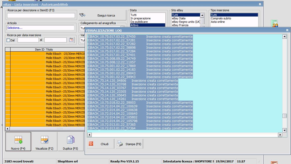
Task: Click log line EIBACH_10.75.001.02.22_17869
Action: [x=140, y=66]
